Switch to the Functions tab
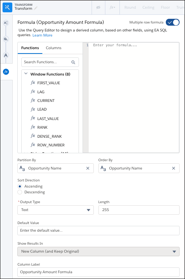Image resolution: width=185 pixels, height=279 pixels. coord(30,48)
